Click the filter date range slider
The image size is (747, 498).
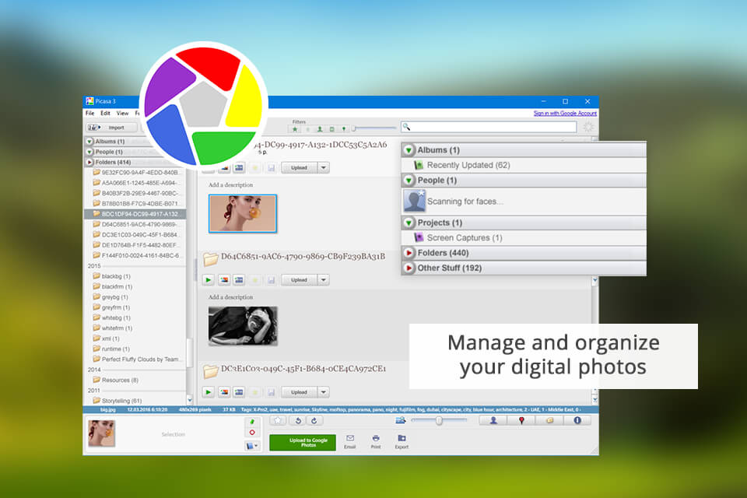click(374, 128)
